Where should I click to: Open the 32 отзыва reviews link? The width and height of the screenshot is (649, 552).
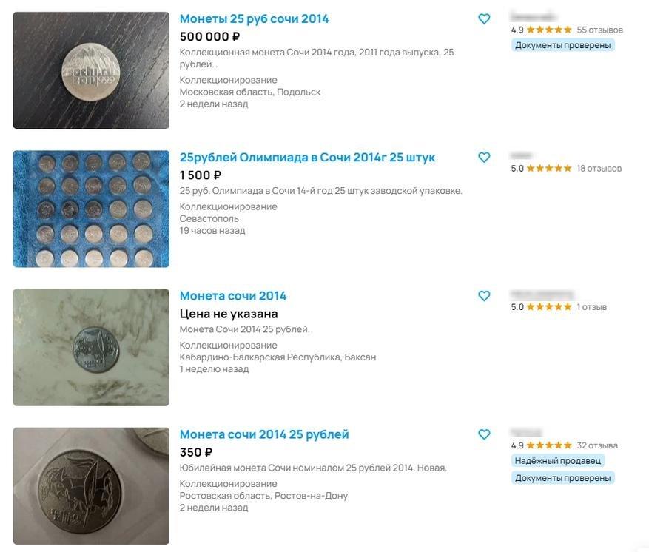597,445
